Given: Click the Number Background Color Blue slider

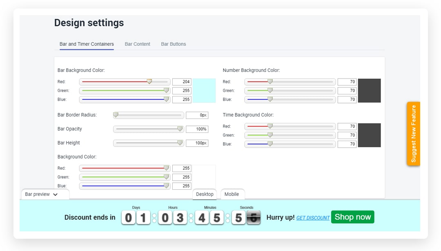Looking at the screenshot, I should (x=290, y=99).
